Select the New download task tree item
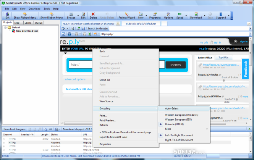 click(x=27, y=31)
